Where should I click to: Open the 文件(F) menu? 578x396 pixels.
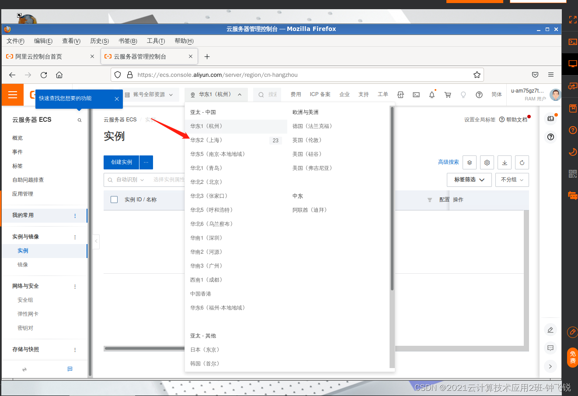coord(15,41)
